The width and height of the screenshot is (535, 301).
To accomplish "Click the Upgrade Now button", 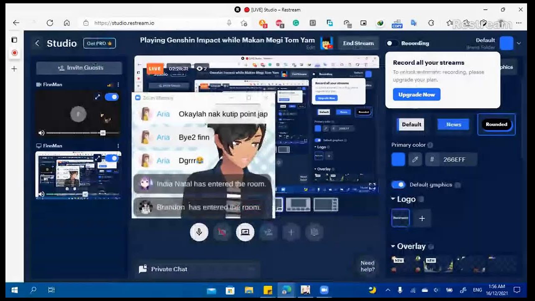I will (x=416, y=94).
